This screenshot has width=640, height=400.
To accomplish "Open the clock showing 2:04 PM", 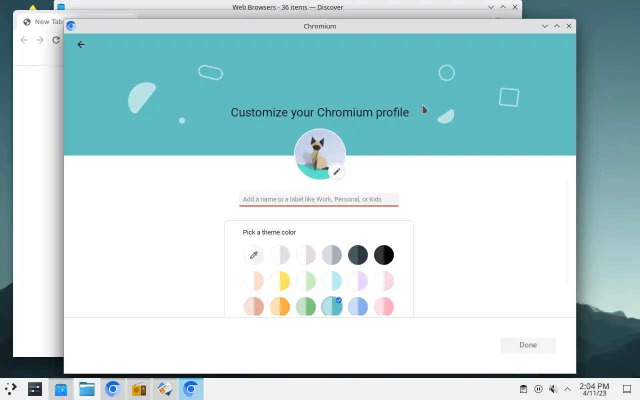I will [x=594, y=389].
